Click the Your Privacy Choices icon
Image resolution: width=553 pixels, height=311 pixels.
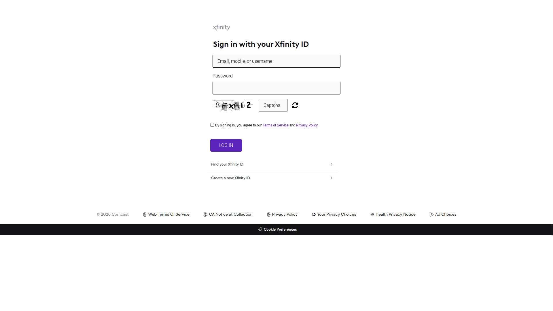314,215
